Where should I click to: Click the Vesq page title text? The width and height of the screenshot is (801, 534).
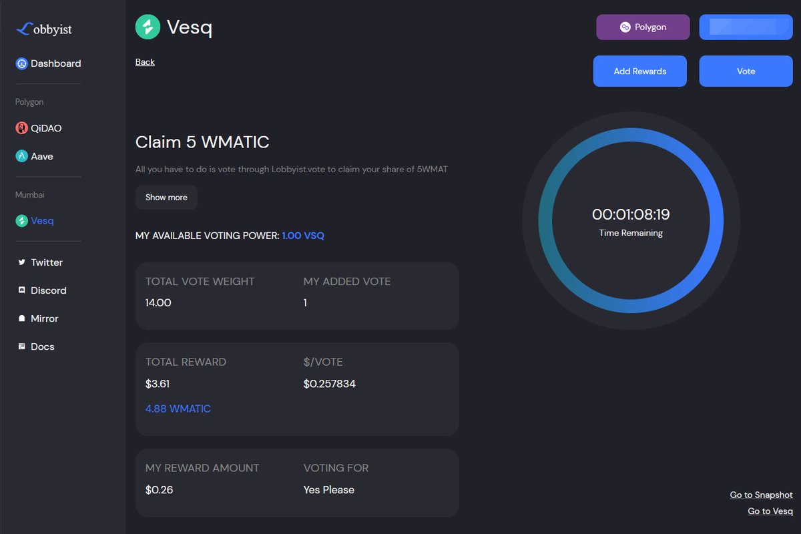point(189,27)
